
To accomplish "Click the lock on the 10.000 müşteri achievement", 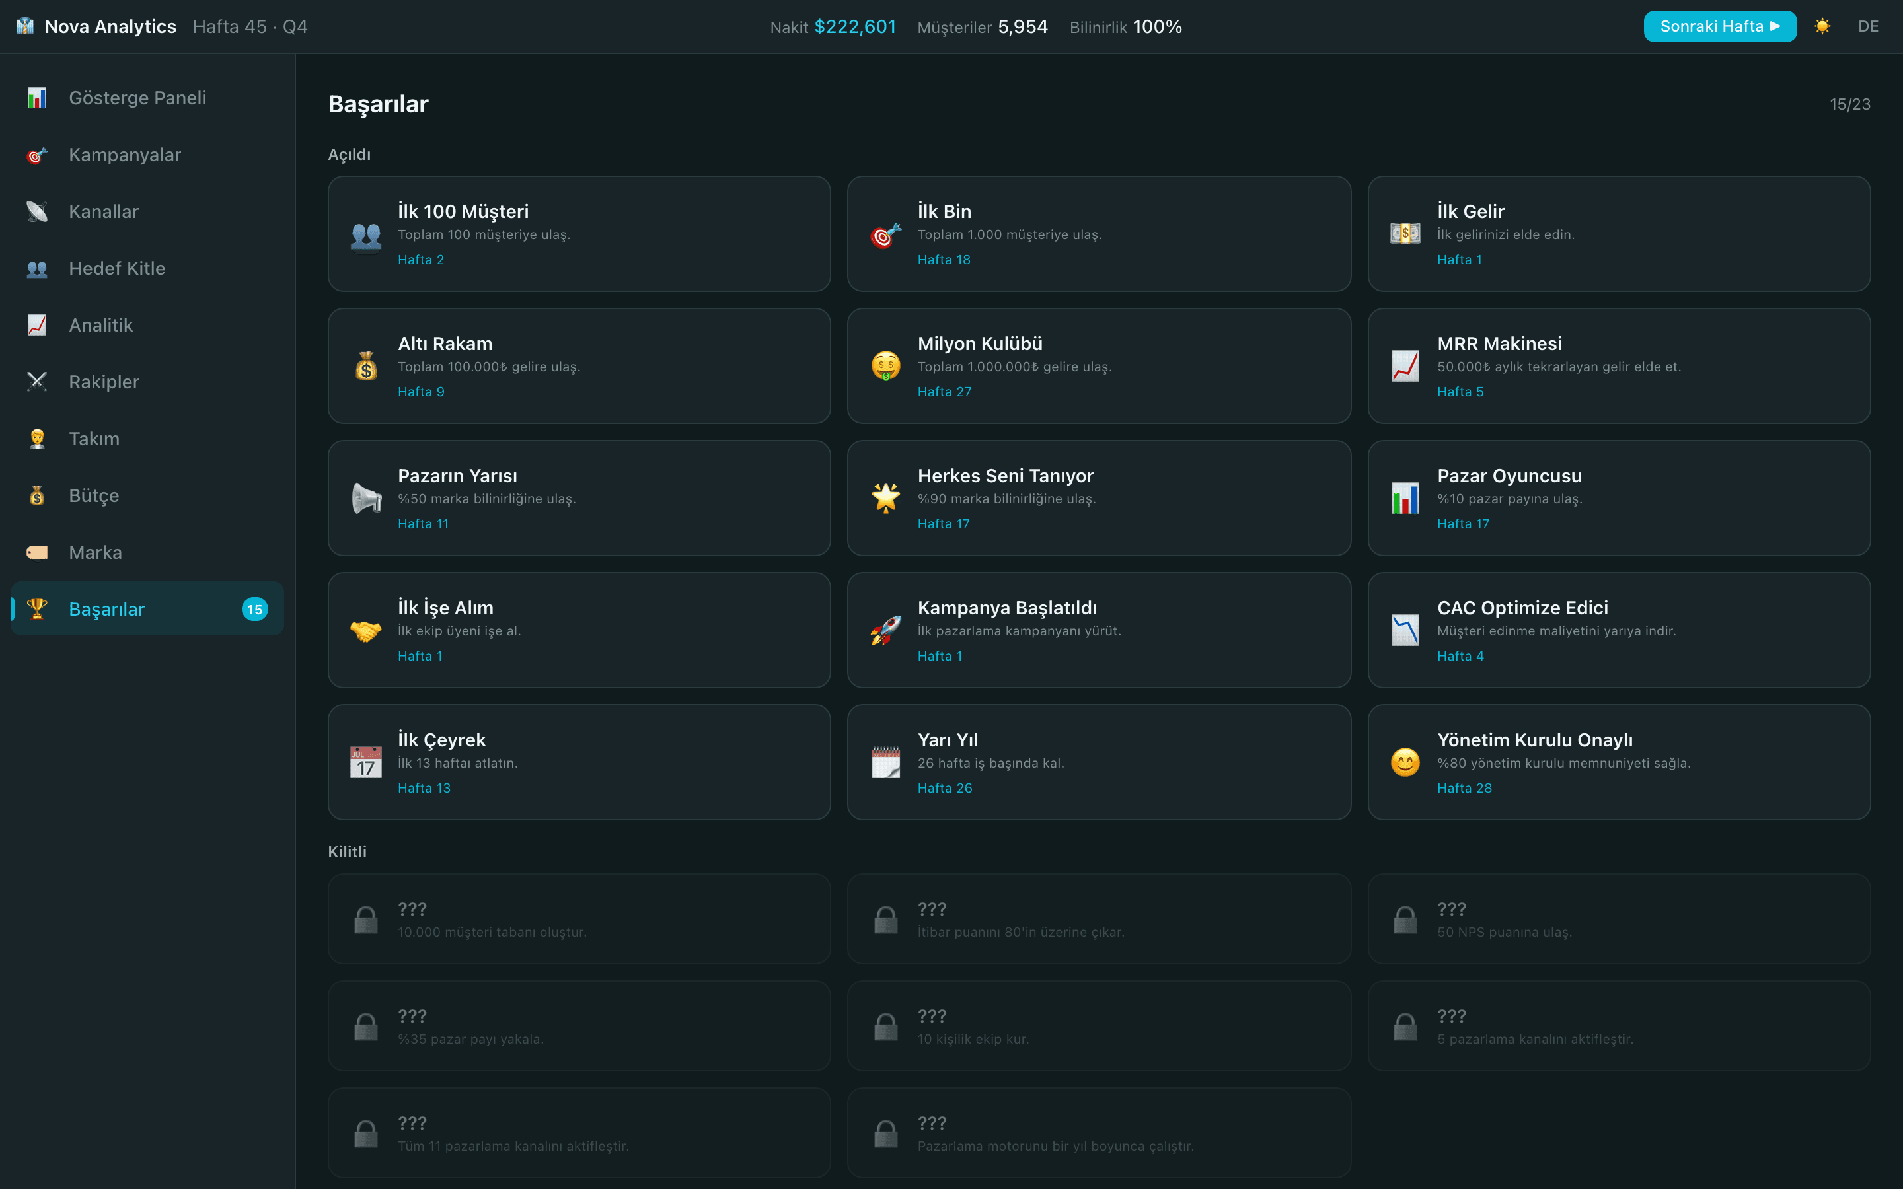I will [365, 919].
